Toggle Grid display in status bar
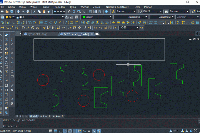Viewport: 200px width, 133px height. pos(56,131)
